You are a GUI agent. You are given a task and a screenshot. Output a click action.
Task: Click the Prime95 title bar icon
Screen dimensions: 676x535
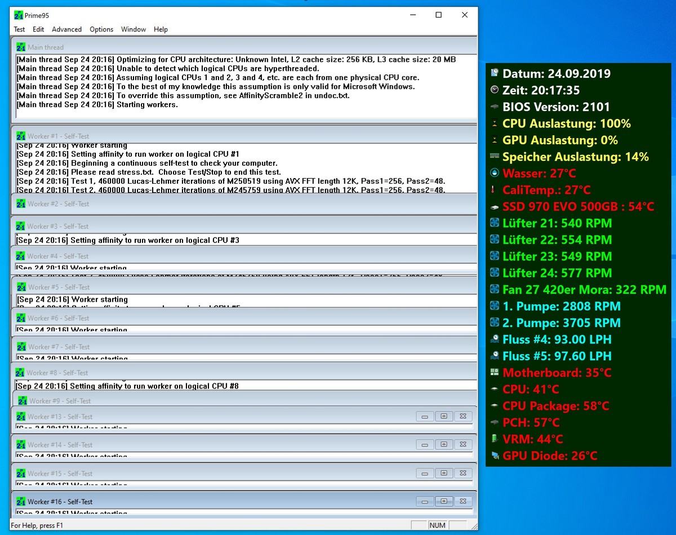(x=19, y=15)
